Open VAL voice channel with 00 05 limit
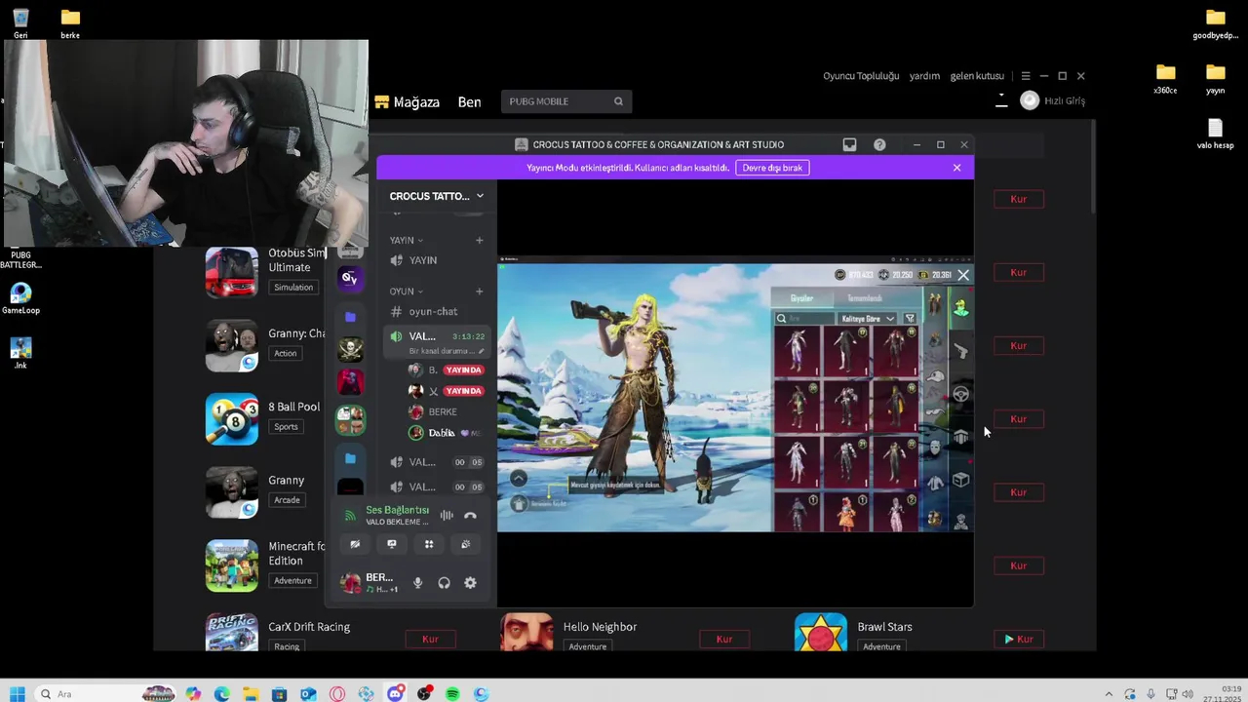The width and height of the screenshot is (1248, 702). click(x=436, y=462)
